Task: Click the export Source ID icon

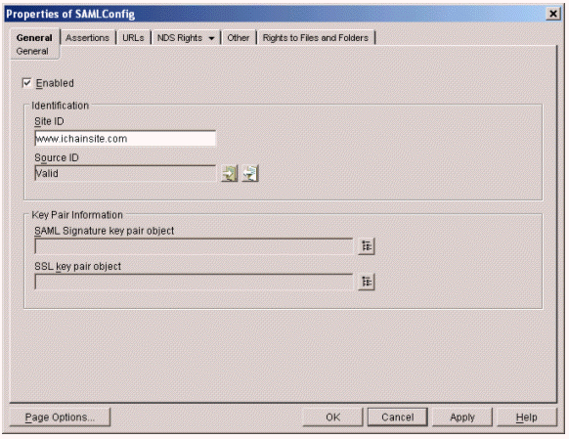Action: point(250,173)
